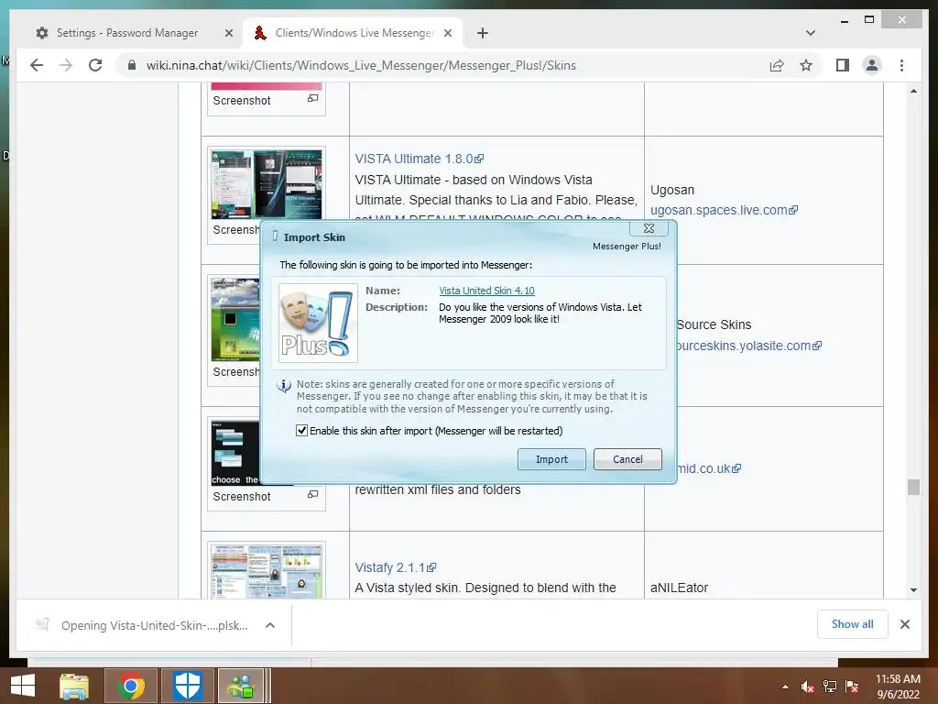Select the Clients/Windows Live Messenger tab

(353, 33)
